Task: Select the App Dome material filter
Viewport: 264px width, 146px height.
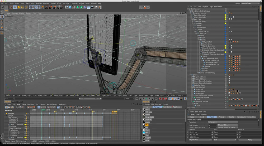Action: pos(177,107)
